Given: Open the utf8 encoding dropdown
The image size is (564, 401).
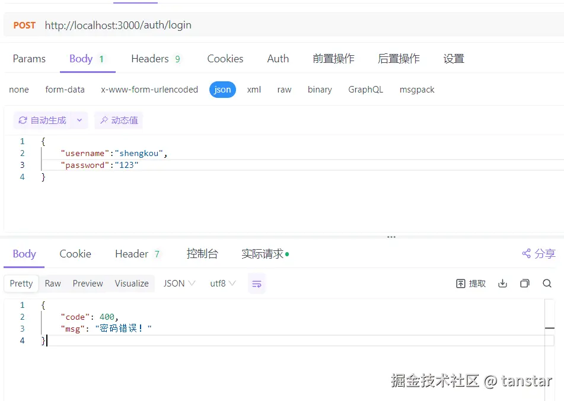Looking at the screenshot, I should coord(222,284).
